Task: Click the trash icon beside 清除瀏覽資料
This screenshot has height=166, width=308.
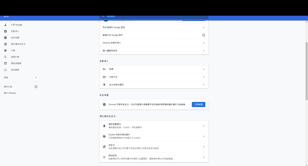Action: (104, 126)
